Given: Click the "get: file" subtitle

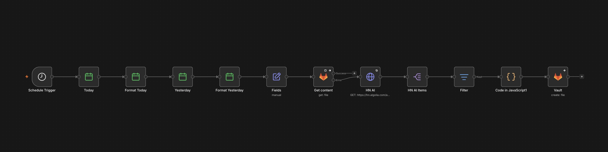Looking at the screenshot, I should (323, 95).
